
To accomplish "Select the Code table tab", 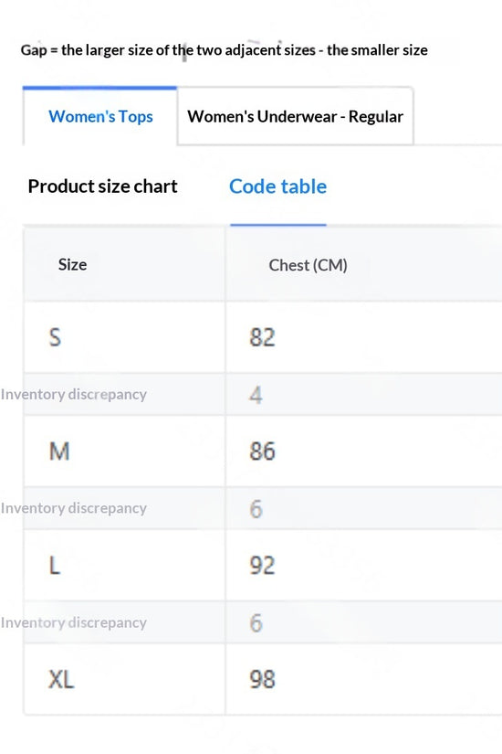I will (x=278, y=186).
